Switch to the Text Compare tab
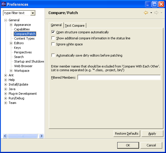 coord(75,26)
